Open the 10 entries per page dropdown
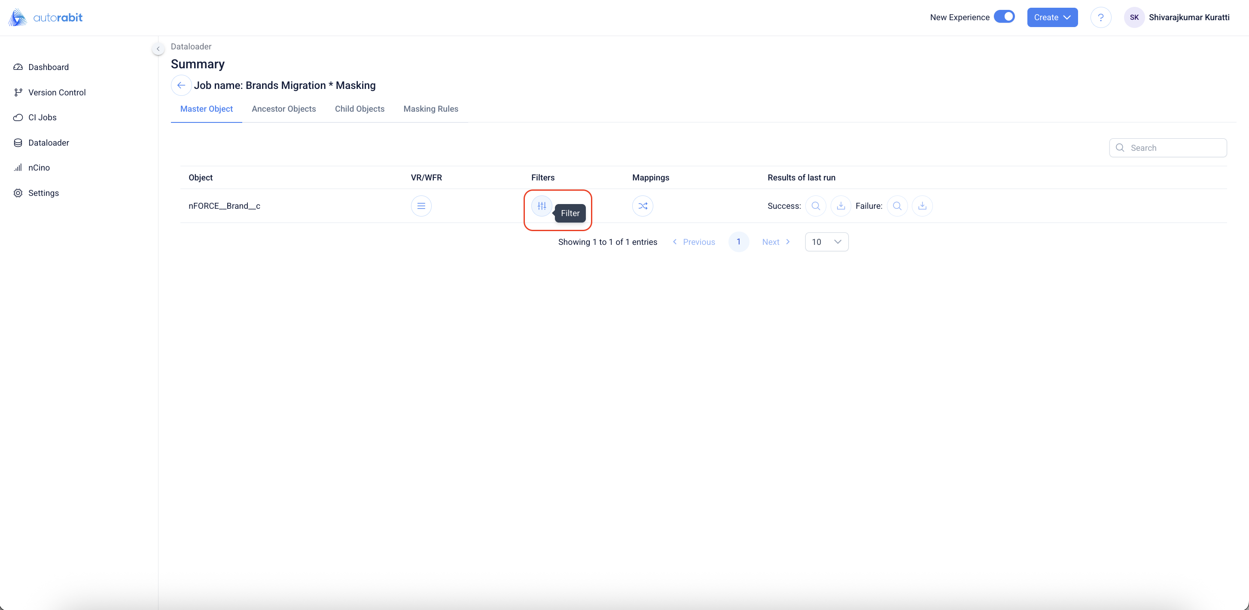 (x=826, y=241)
